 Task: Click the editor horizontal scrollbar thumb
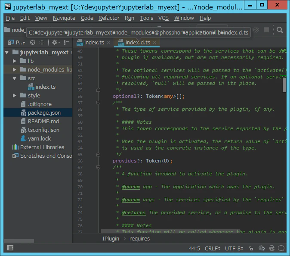pyautogui.click(x=170, y=231)
